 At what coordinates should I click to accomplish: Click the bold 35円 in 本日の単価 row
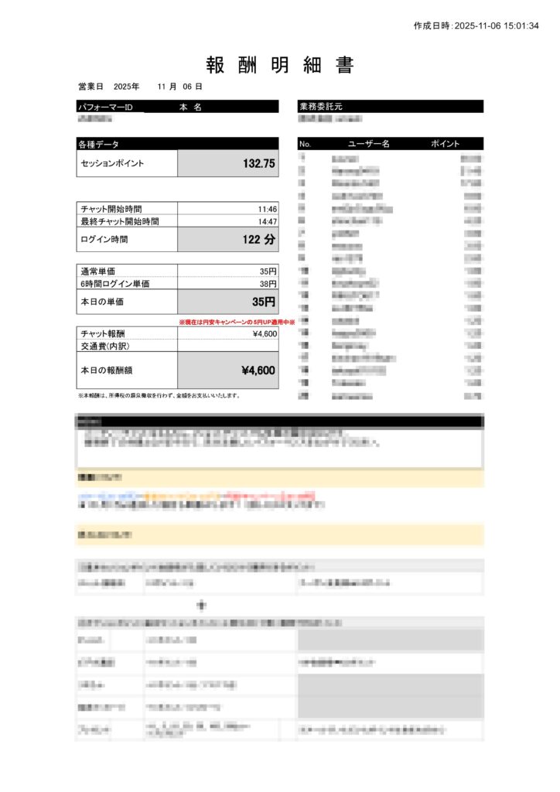[x=264, y=302]
